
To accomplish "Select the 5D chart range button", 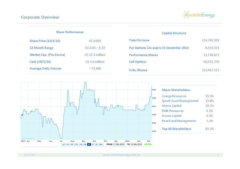I will (x=68, y=144).
